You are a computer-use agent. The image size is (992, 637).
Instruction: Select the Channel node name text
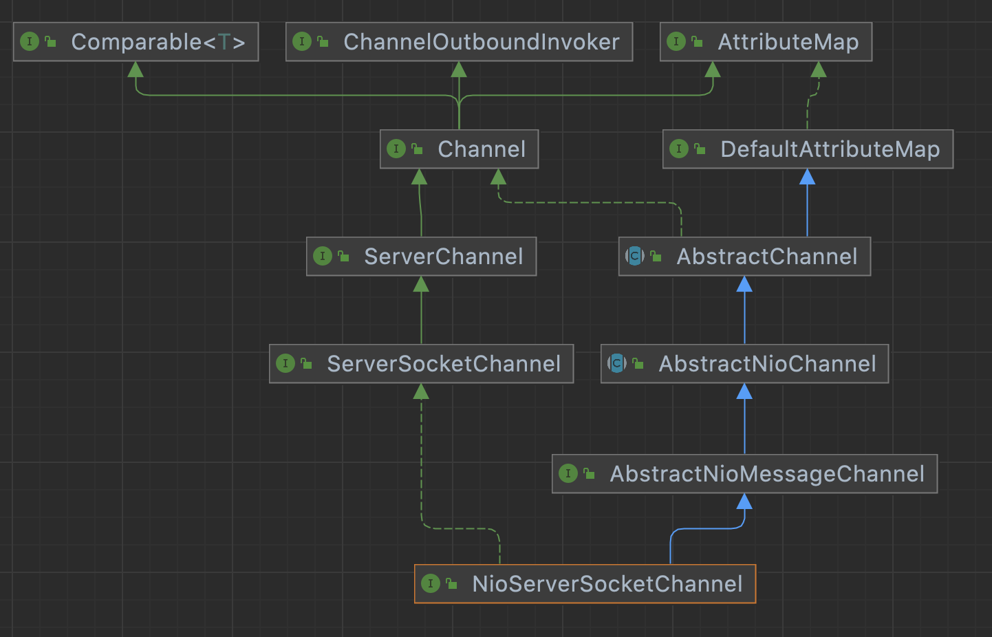[x=482, y=149]
